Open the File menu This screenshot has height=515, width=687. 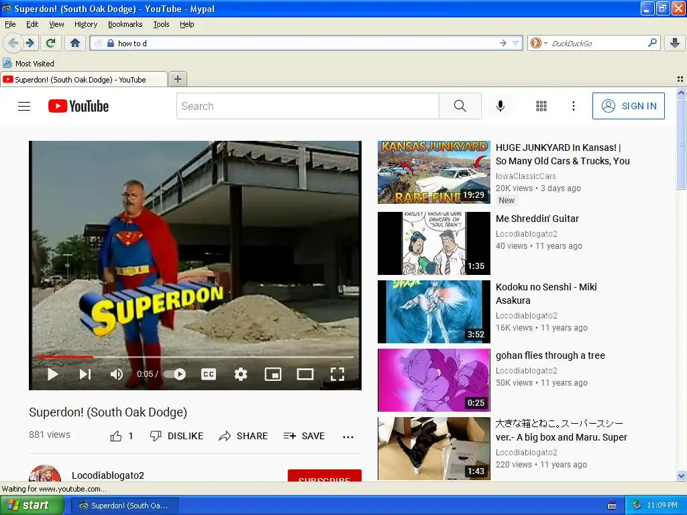pyautogui.click(x=10, y=24)
